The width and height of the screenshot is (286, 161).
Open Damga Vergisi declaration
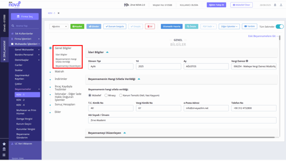[x=24, y=119]
